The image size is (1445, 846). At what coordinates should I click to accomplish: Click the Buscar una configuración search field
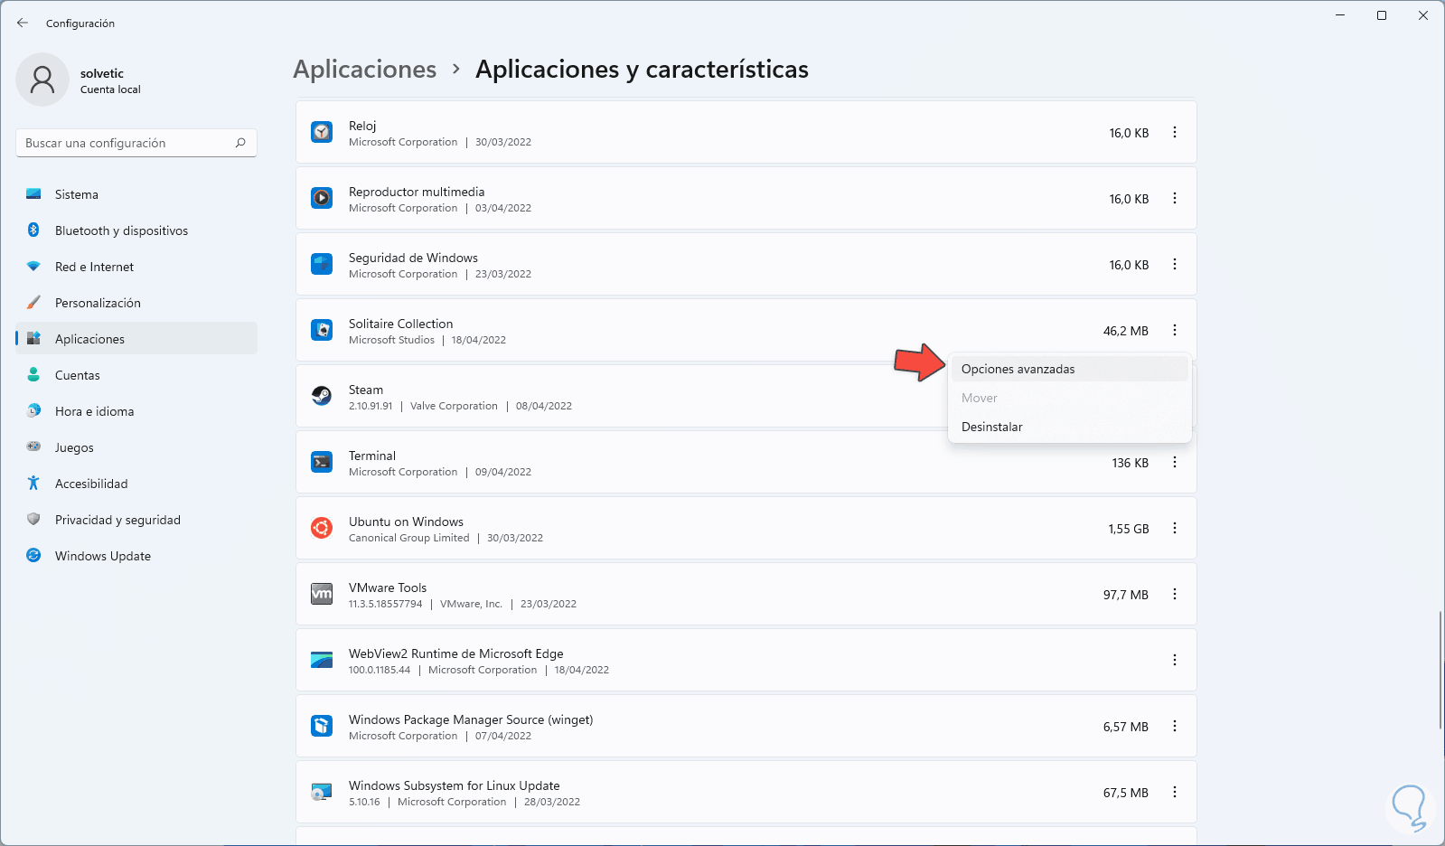(x=127, y=143)
